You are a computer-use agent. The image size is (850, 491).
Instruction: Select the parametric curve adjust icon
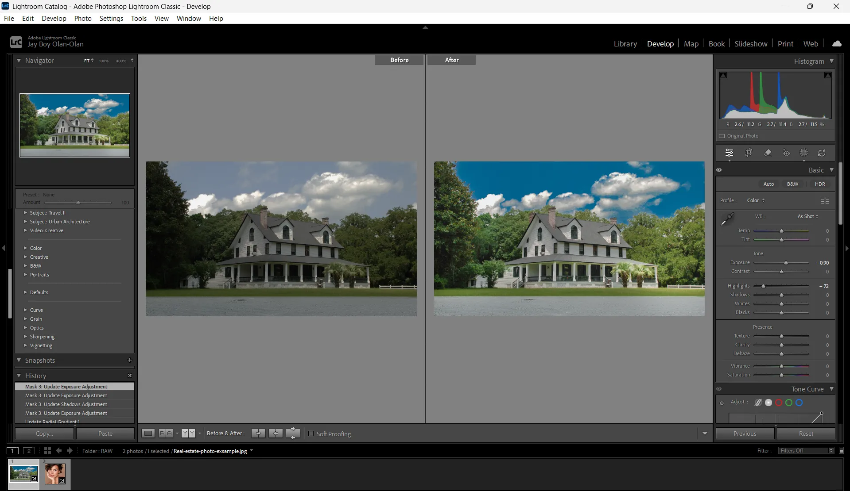point(758,403)
